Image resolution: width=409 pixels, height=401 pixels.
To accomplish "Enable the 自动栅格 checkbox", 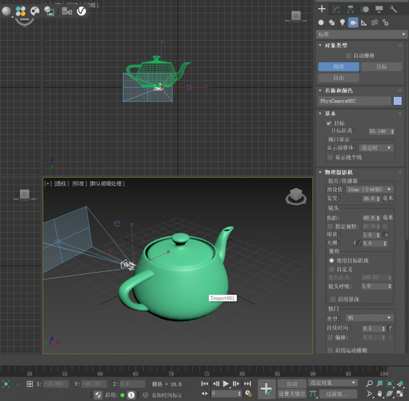I will click(348, 55).
